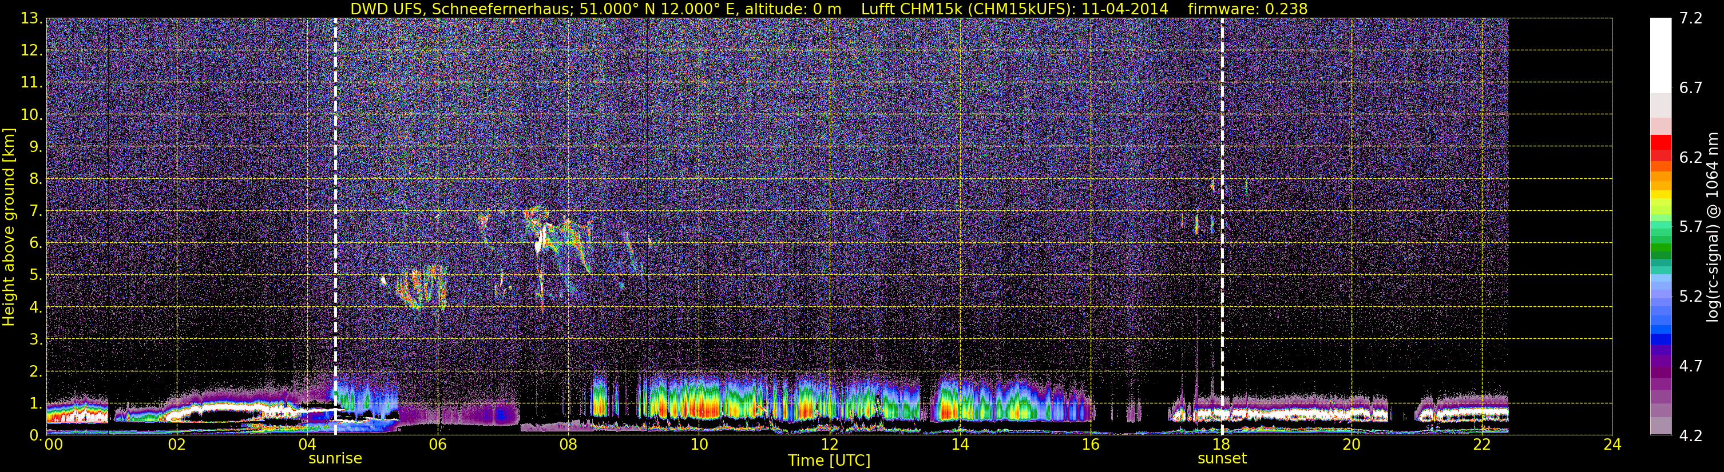The image size is (1724, 472).
Task: Click height tick label '11.'
Action: pyautogui.click(x=31, y=83)
